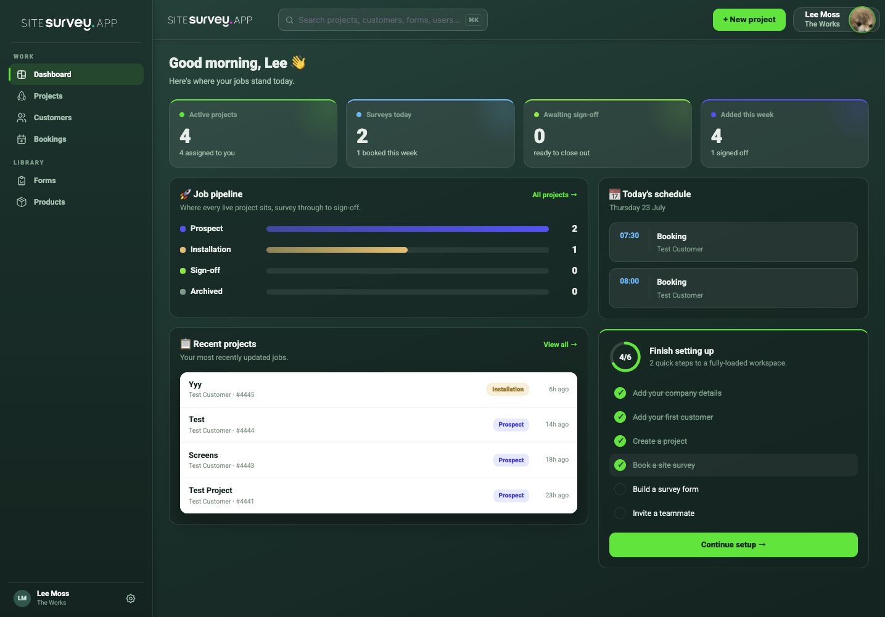Viewport: 885px width, 617px height.
Task: Open settings via the gear icon
Action: [x=131, y=599]
